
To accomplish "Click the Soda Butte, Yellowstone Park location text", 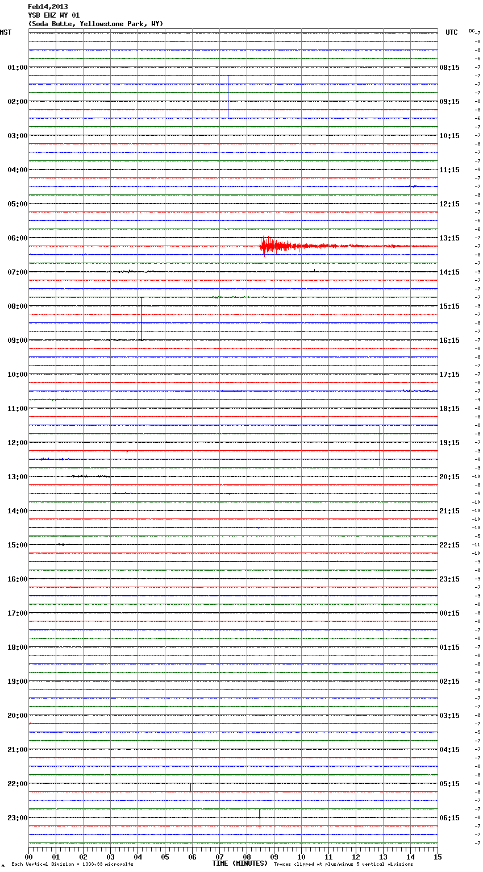I will click(95, 24).
